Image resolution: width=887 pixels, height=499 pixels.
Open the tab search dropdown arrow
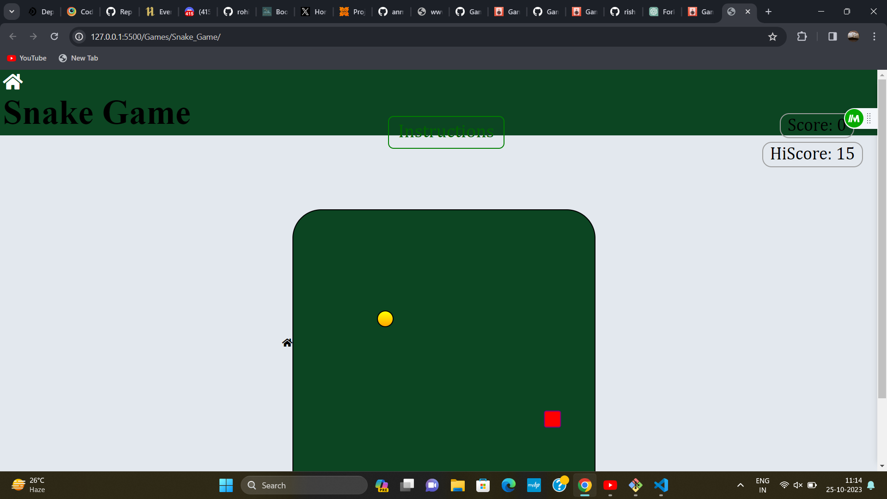(12, 11)
